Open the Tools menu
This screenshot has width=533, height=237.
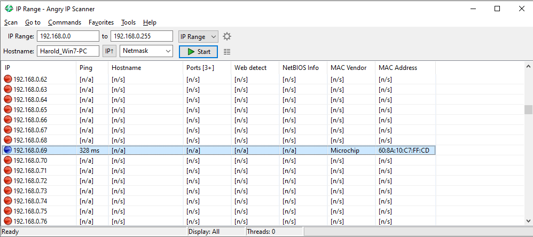click(x=129, y=22)
